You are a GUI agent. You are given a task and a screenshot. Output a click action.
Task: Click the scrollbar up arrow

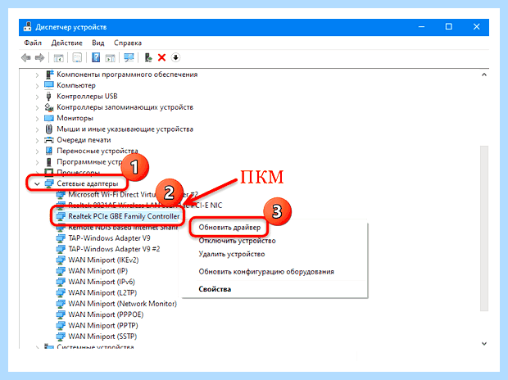tap(484, 75)
